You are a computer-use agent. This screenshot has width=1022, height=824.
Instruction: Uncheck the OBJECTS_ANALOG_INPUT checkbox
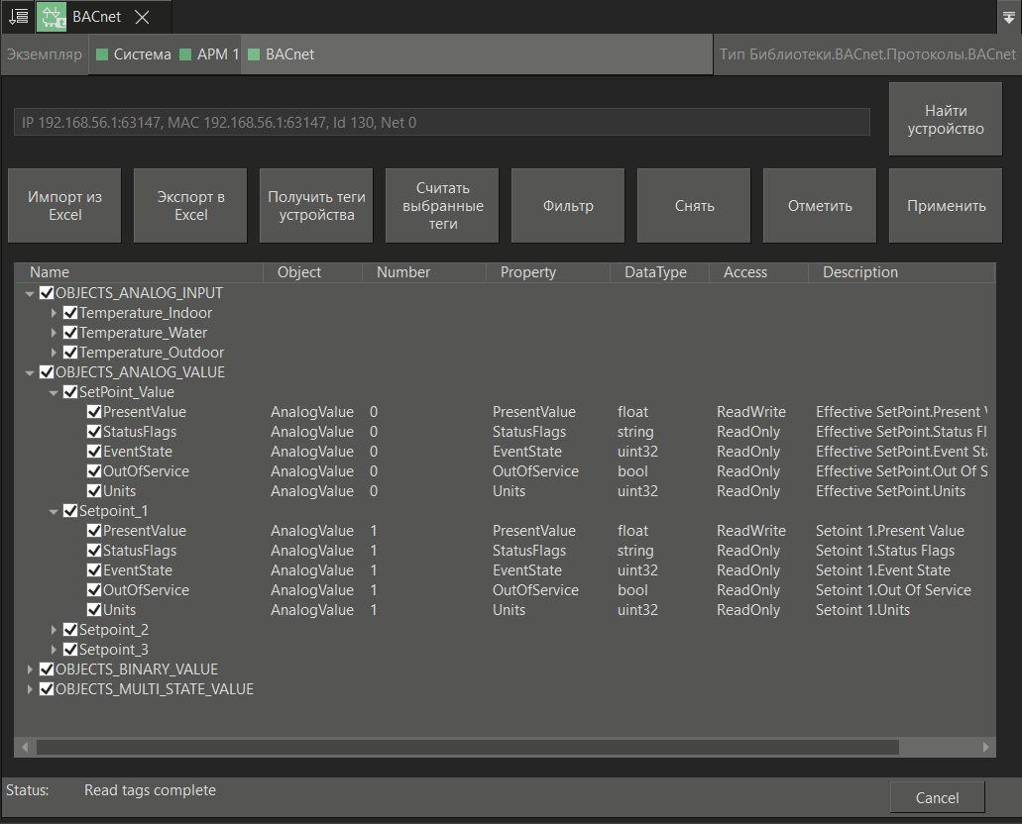46,292
